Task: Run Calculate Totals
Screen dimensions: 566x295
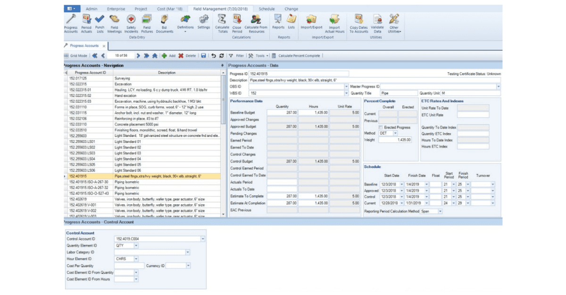Action: [222, 23]
